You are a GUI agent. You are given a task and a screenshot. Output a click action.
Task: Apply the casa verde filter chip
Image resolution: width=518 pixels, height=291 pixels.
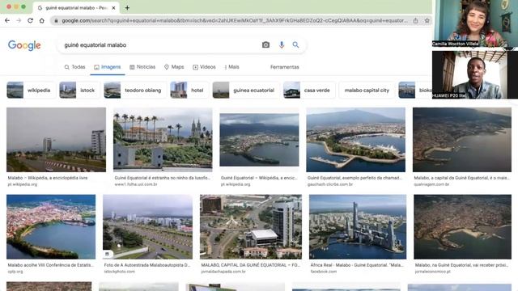[309, 90]
